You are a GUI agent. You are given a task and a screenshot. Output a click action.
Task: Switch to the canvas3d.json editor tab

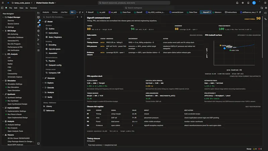pyautogui.click(x=176, y=12)
